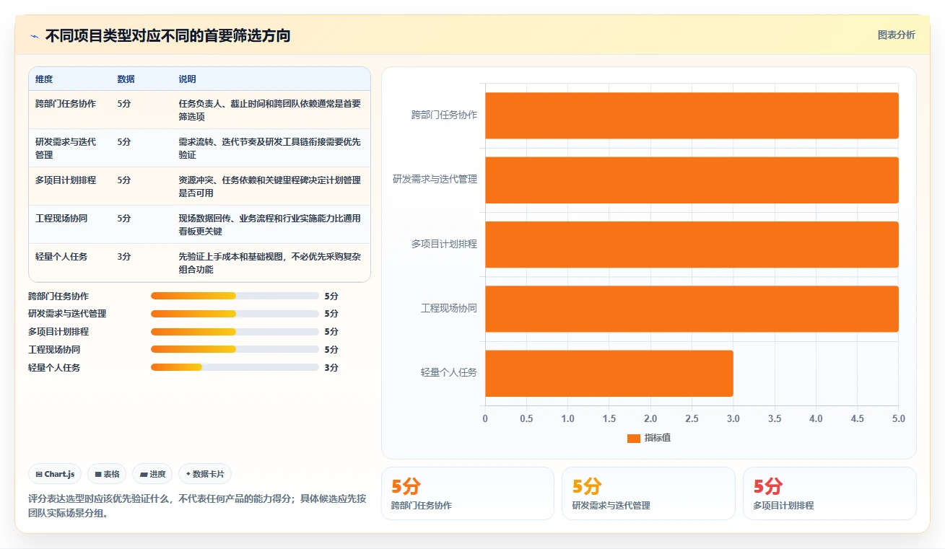
Task: Click the chart axis label 多项目计划排程
Action: point(444,244)
